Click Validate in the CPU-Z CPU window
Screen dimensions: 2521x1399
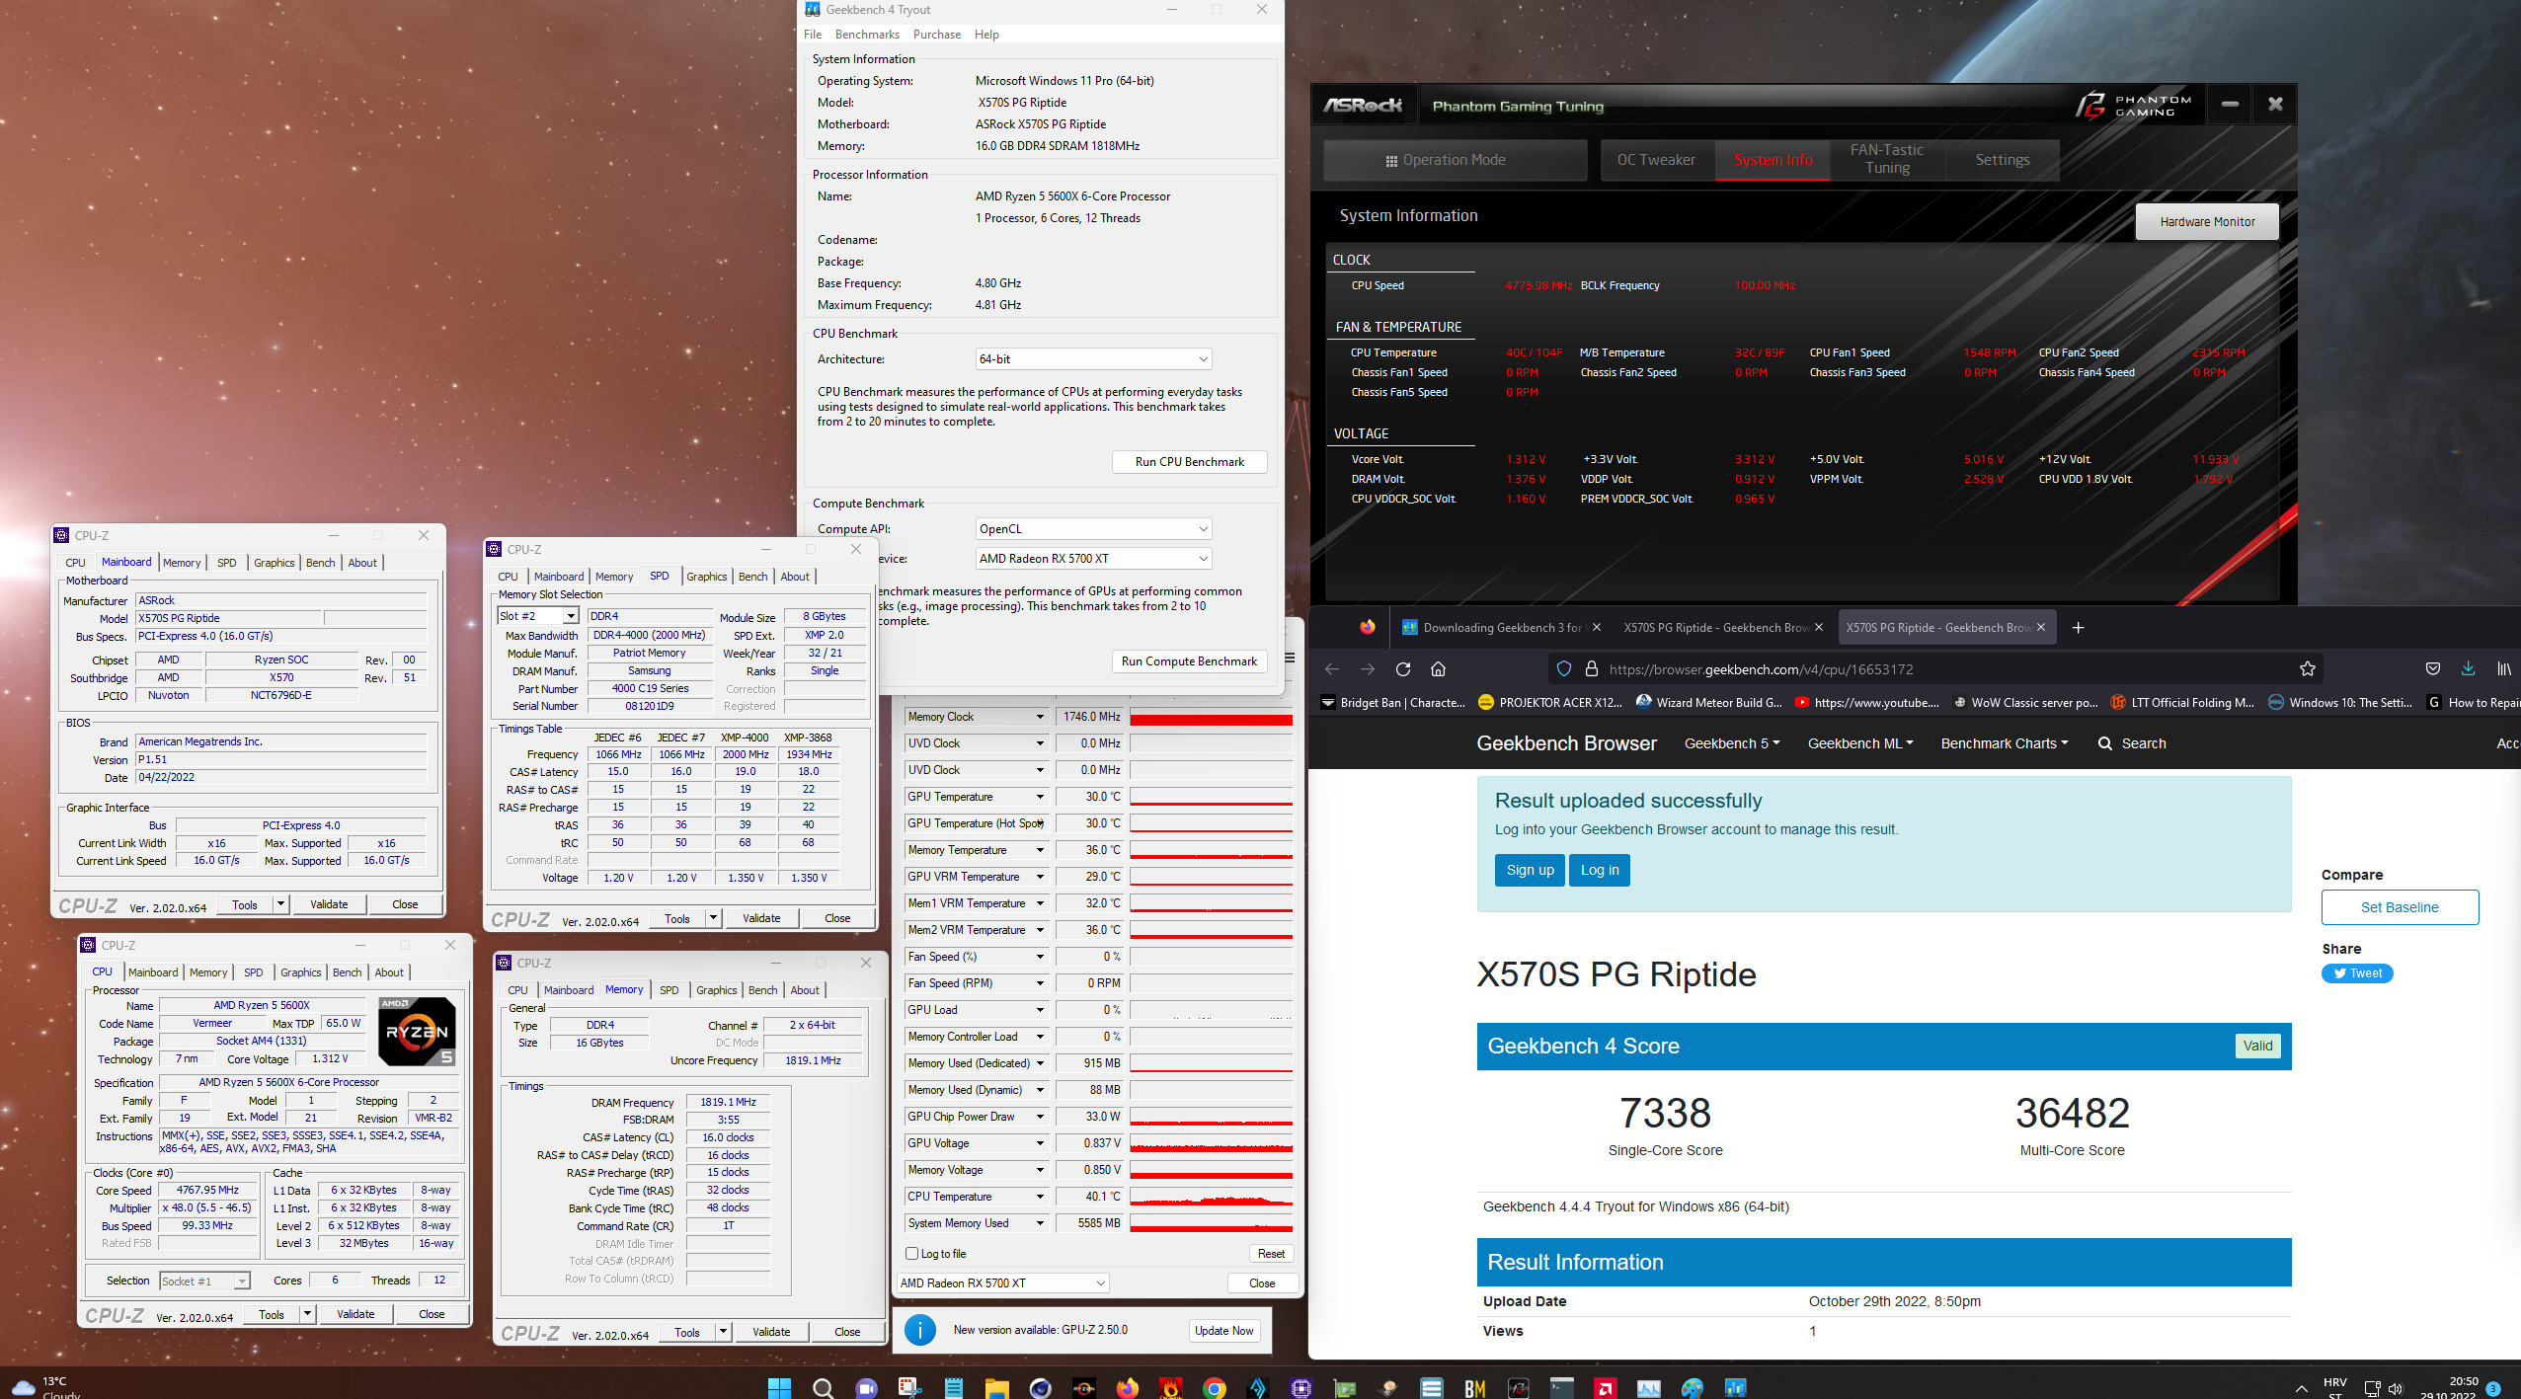355,1314
